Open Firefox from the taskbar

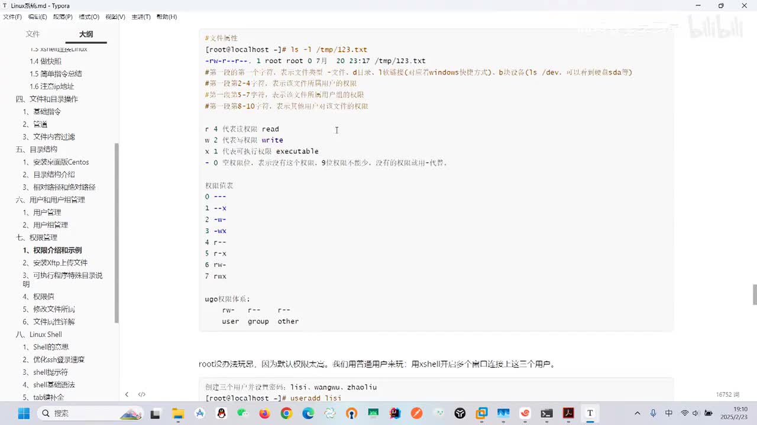pyautogui.click(x=264, y=413)
